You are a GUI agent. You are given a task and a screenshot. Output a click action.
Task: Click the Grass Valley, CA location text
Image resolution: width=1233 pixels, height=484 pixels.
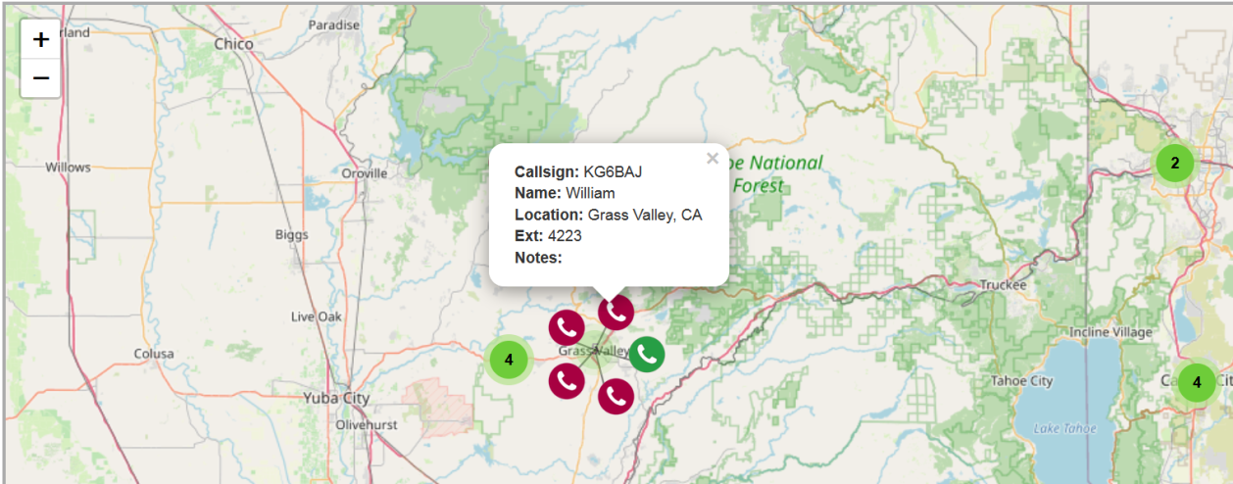click(645, 215)
